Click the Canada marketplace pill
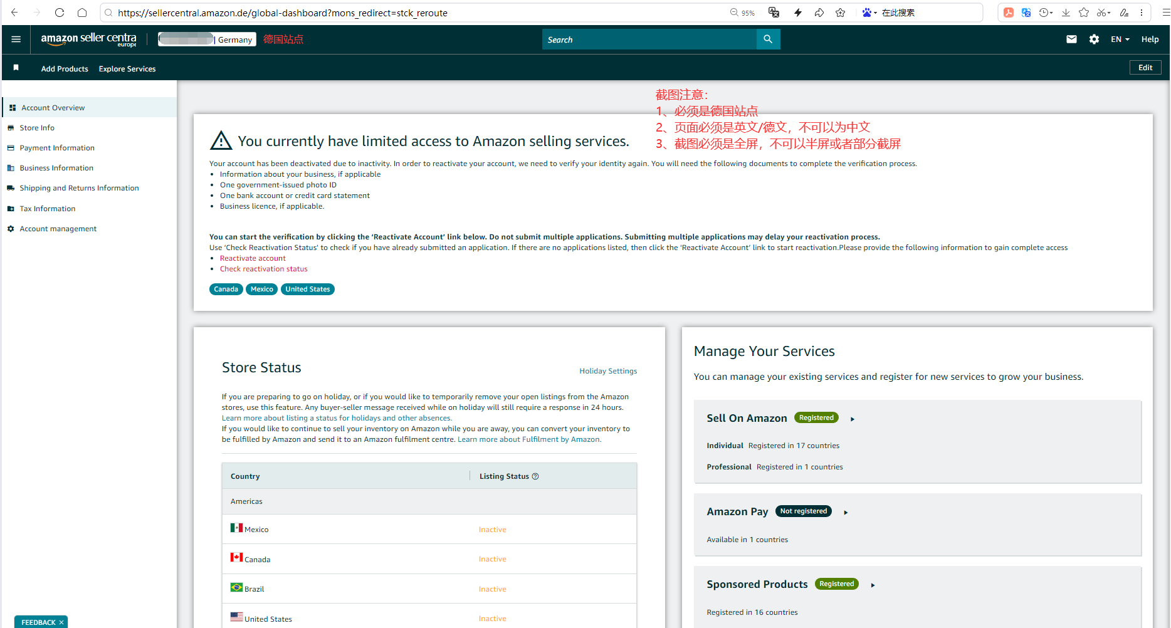This screenshot has height=628, width=1171. (226, 289)
